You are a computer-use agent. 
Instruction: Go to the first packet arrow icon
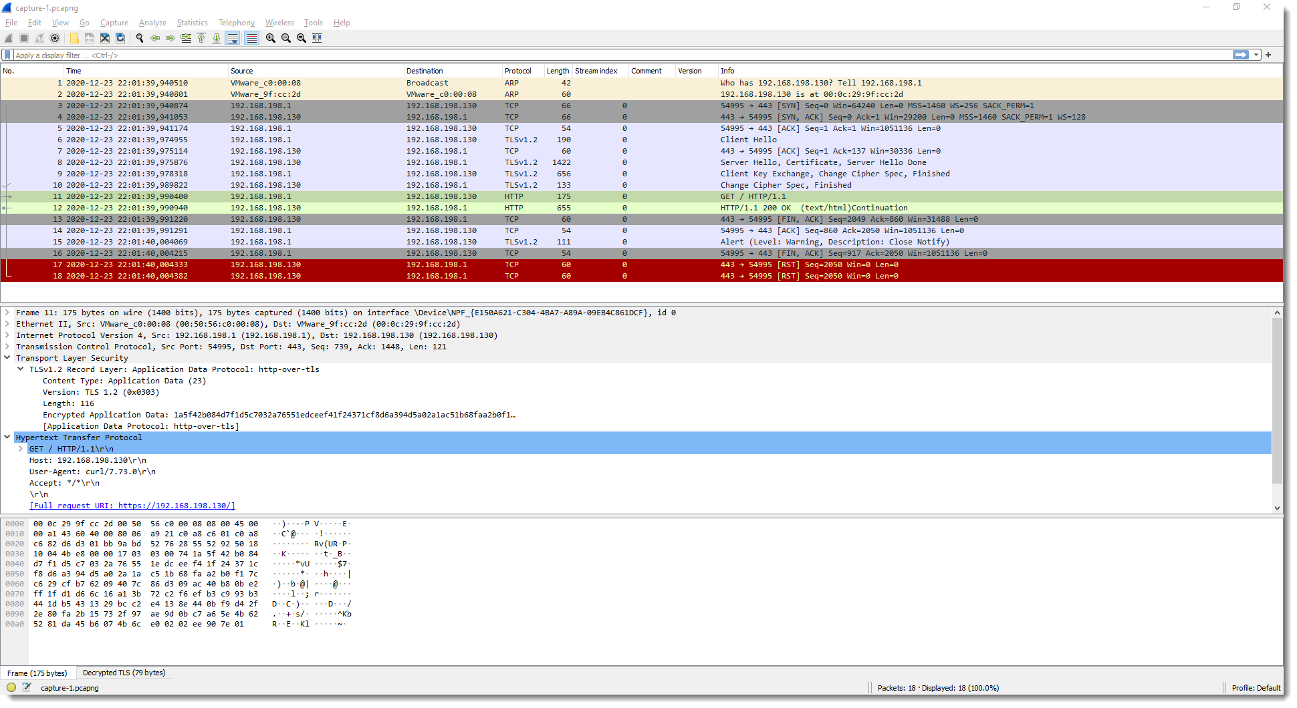(x=201, y=38)
